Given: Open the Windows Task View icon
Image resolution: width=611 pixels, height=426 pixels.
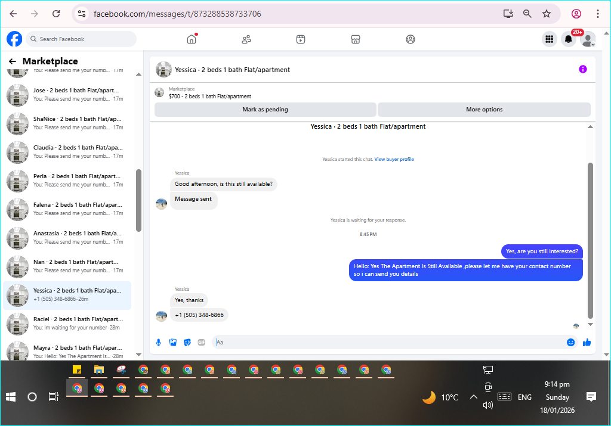Looking at the screenshot, I should coord(53,397).
